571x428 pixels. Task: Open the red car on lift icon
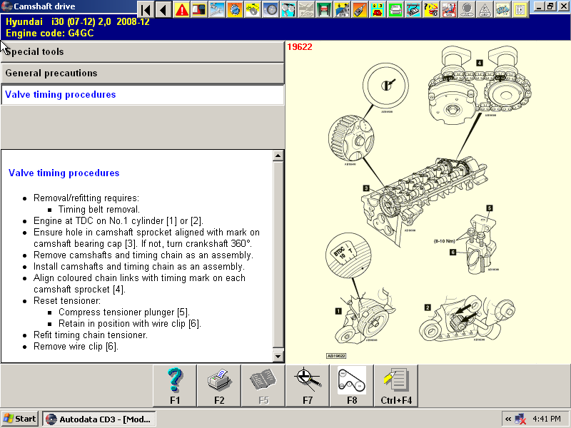[324, 9]
